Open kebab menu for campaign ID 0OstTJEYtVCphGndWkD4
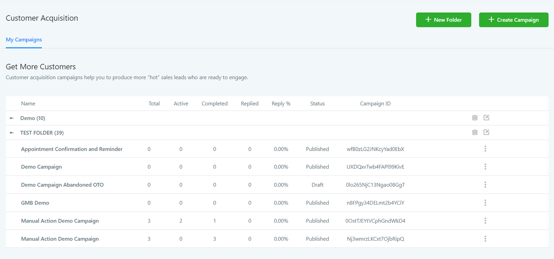The height and width of the screenshot is (259, 554). [485, 221]
